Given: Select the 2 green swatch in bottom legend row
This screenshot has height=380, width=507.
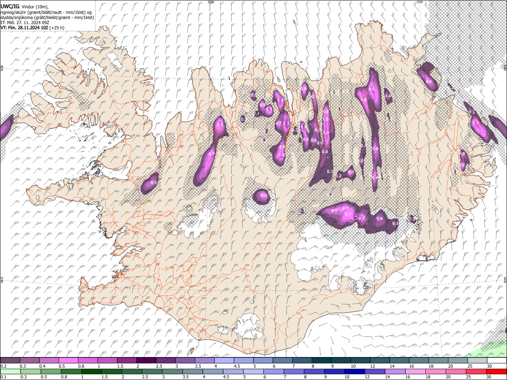Looking at the screenshot, I should (x=132, y=371).
